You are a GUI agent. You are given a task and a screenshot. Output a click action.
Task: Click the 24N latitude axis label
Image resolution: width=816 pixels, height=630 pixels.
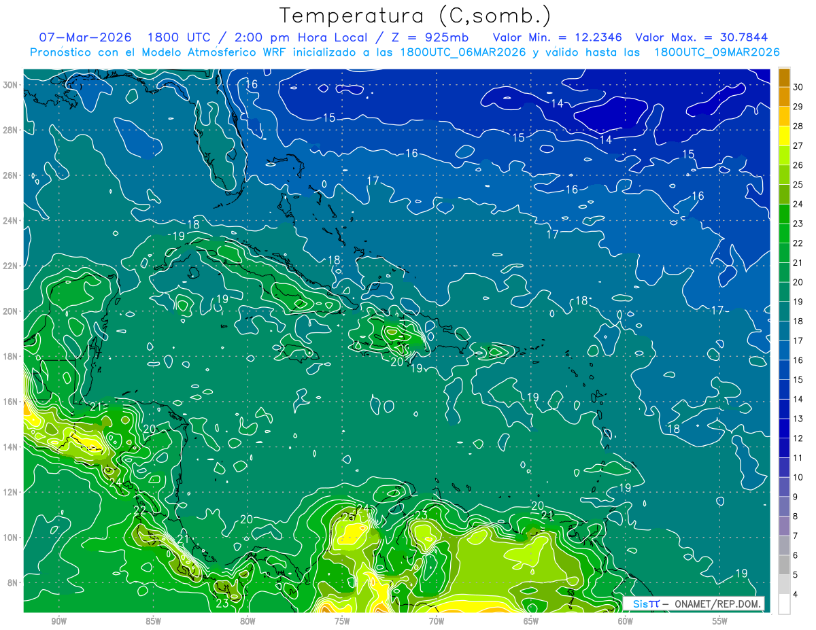tap(10, 221)
